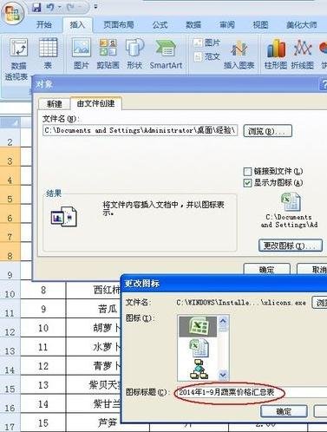This screenshot has height=432, width=327.
Task: Confirm with 确定 in the 更改图标 dialog
Action: click(x=284, y=411)
